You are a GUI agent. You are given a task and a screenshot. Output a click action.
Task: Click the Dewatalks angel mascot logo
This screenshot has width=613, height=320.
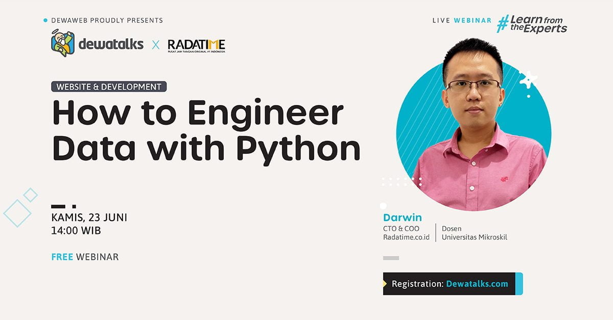(63, 41)
